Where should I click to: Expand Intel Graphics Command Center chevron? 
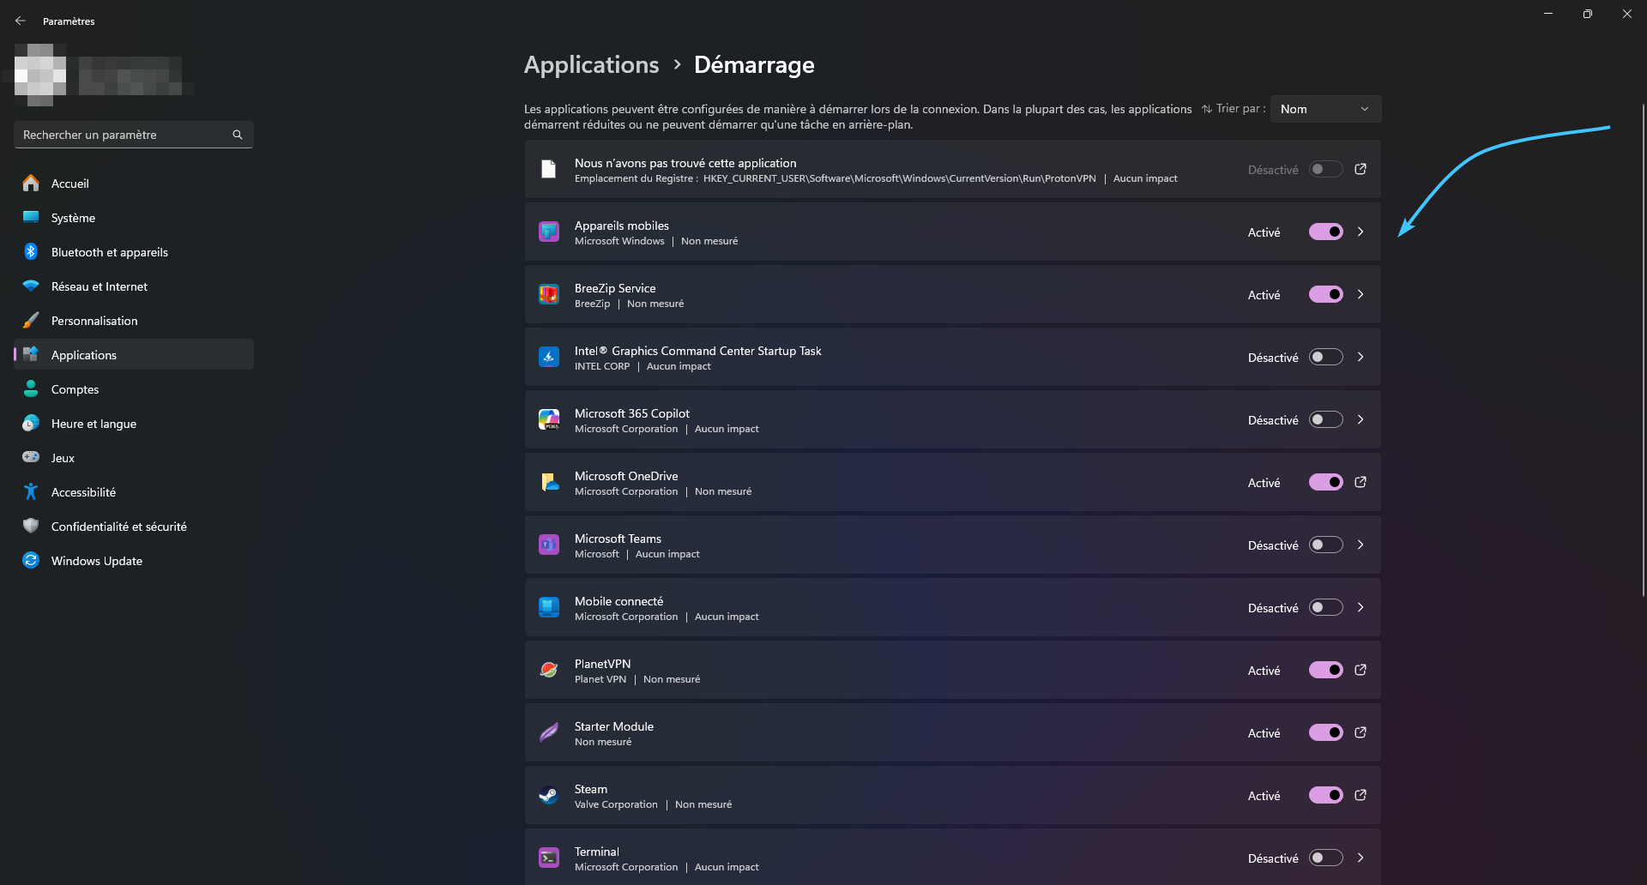pyautogui.click(x=1360, y=357)
